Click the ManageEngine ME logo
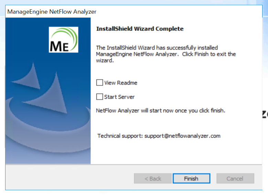This screenshot has height=195, width=268. (x=63, y=40)
